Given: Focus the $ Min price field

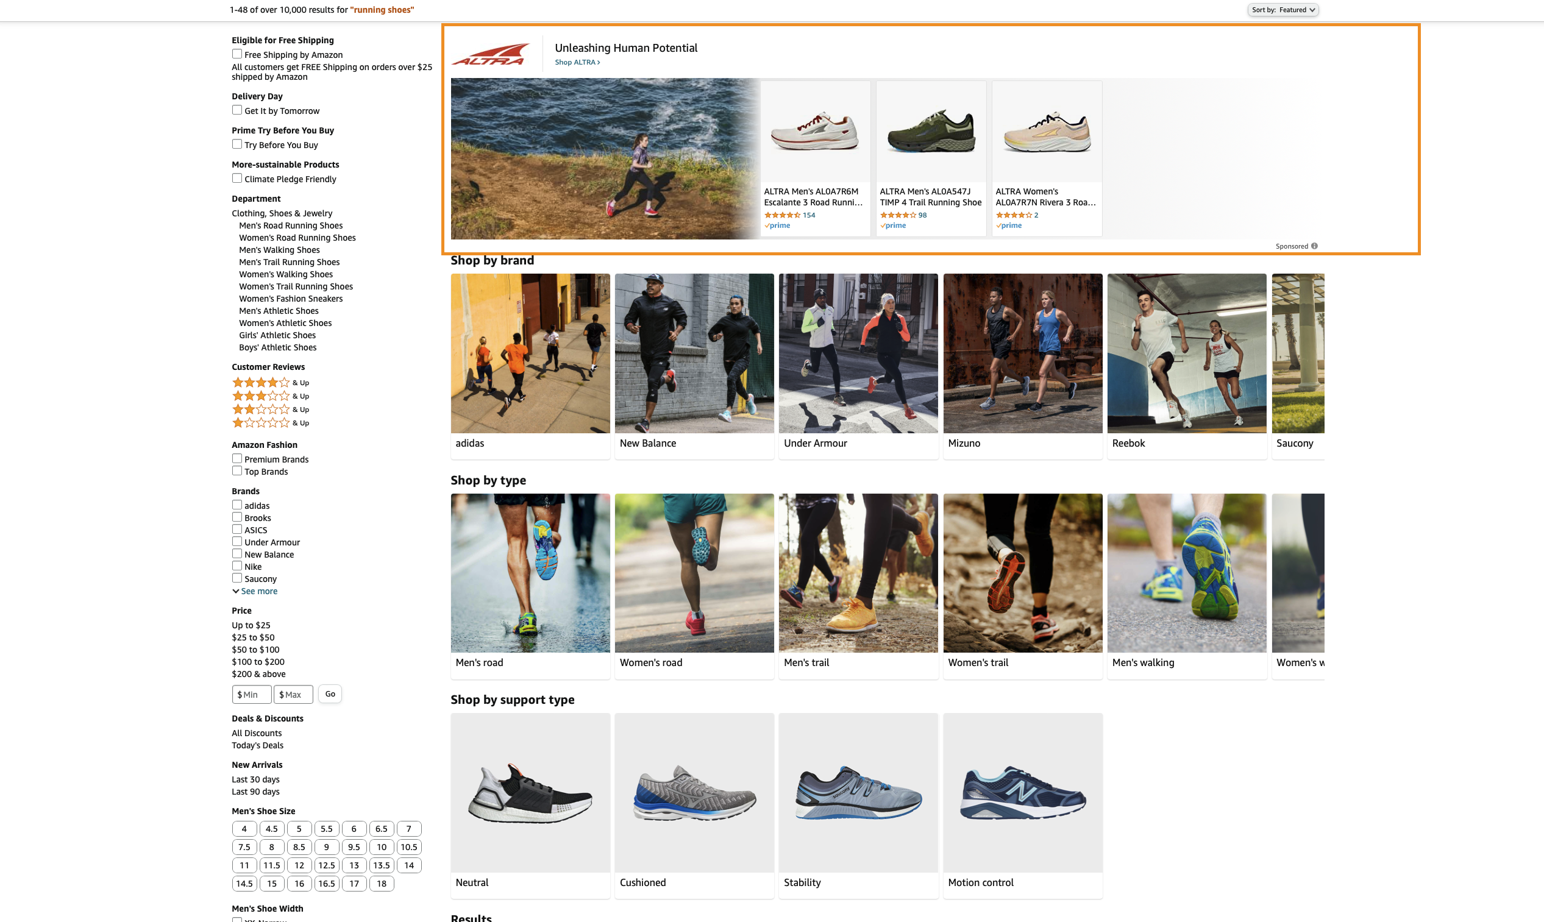Looking at the screenshot, I should [x=252, y=695].
